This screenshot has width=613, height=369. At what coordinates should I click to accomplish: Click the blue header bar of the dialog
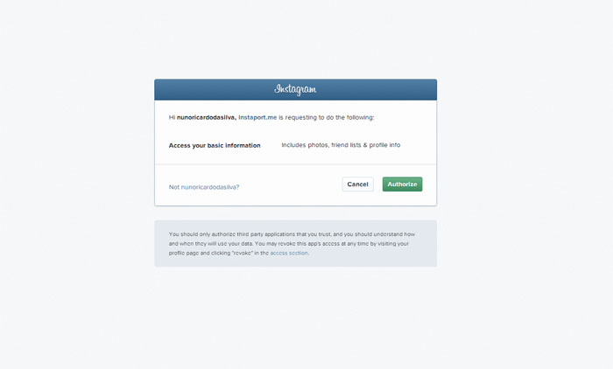[296, 90]
